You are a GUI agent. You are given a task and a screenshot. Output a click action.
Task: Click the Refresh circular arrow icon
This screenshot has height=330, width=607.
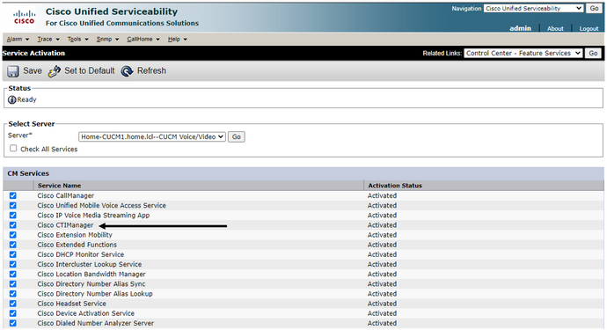point(127,71)
